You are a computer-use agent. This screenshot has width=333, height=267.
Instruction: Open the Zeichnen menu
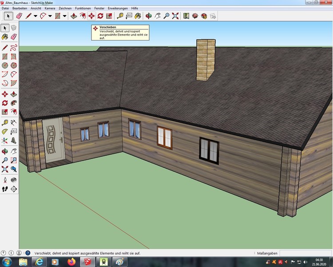pyautogui.click(x=65, y=8)
